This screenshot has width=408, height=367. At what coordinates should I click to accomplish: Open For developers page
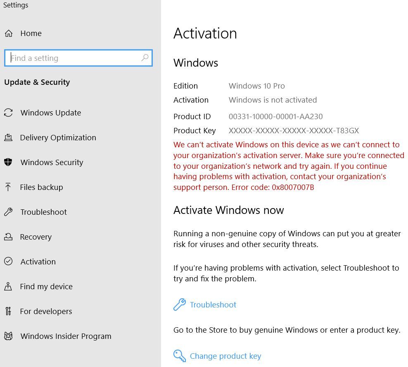point(46,311)
